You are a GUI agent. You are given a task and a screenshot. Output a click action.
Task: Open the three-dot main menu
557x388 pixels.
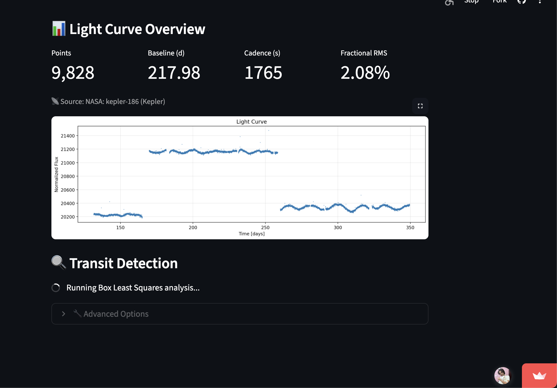(540, 2)
